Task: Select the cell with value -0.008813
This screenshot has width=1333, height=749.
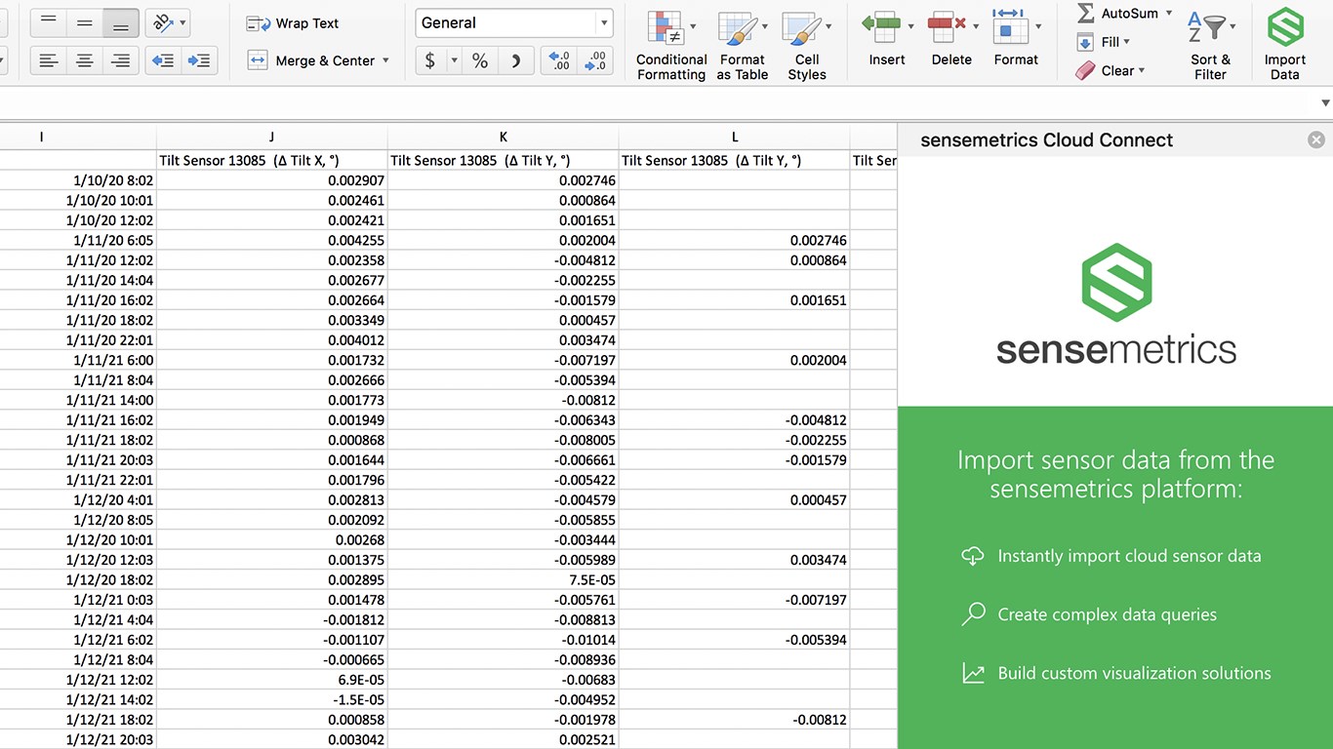Action: click(504, 620)
